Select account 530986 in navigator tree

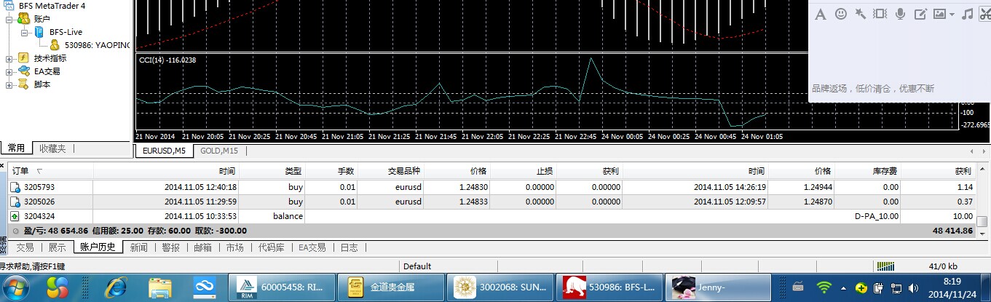[x=96, y=45]
